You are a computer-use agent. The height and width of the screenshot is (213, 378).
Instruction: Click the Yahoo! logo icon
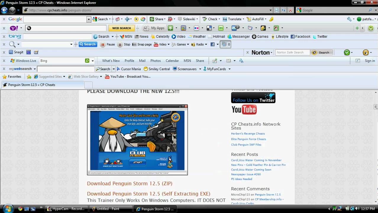click(x=14, y=28)
